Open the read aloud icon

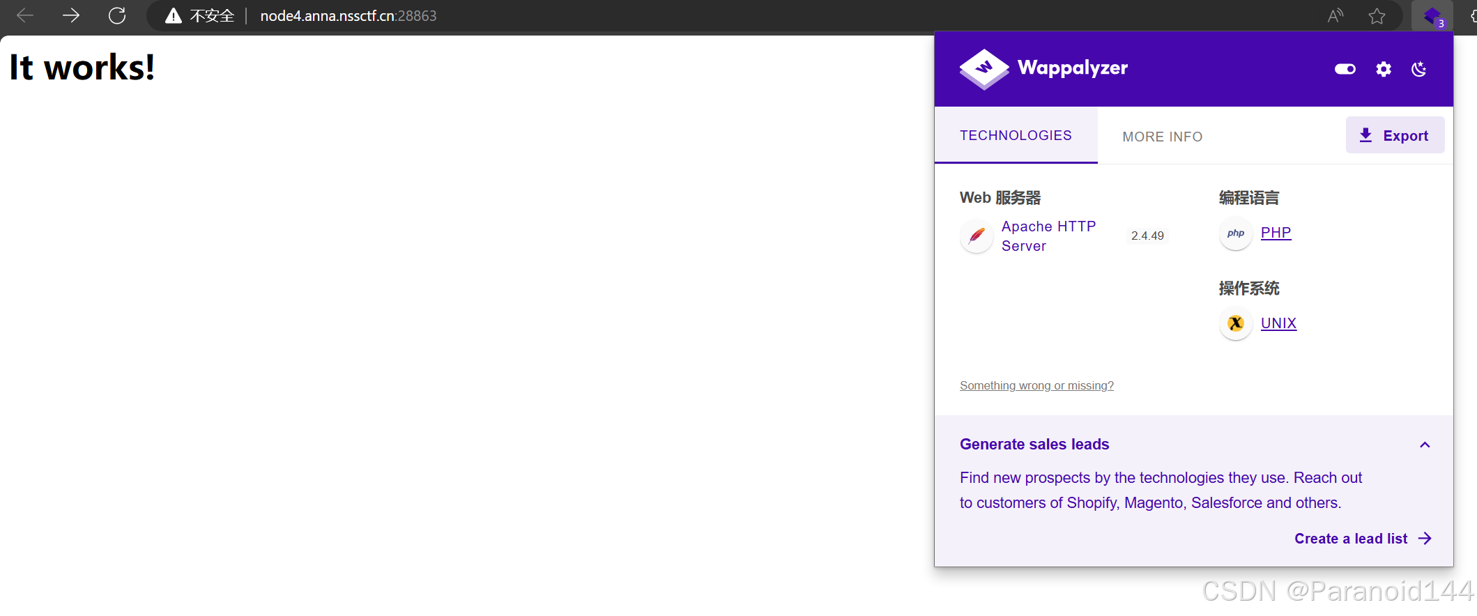(1336, 16)
